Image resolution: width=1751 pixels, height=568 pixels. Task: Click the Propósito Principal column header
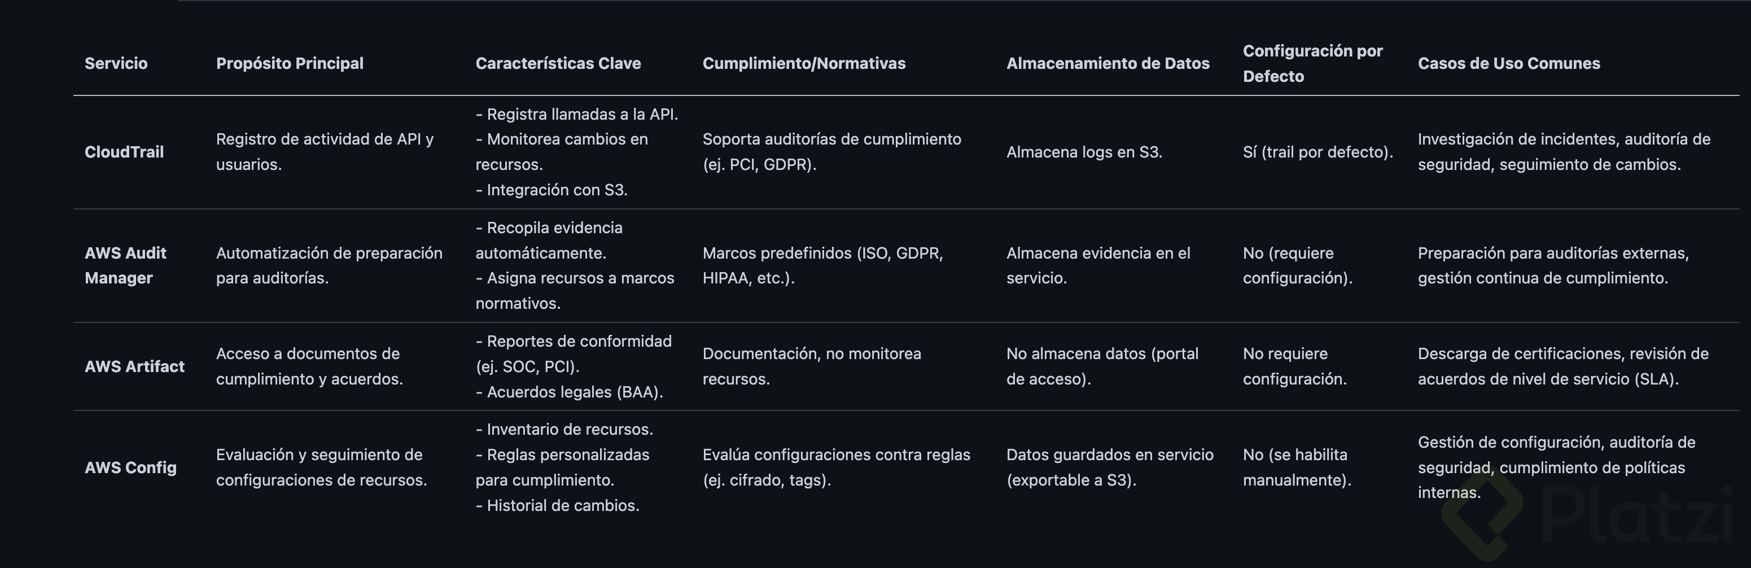pyautogui.click(x=290, y=63)
